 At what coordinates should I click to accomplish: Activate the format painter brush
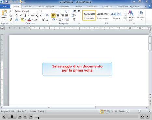pos(10,19)
